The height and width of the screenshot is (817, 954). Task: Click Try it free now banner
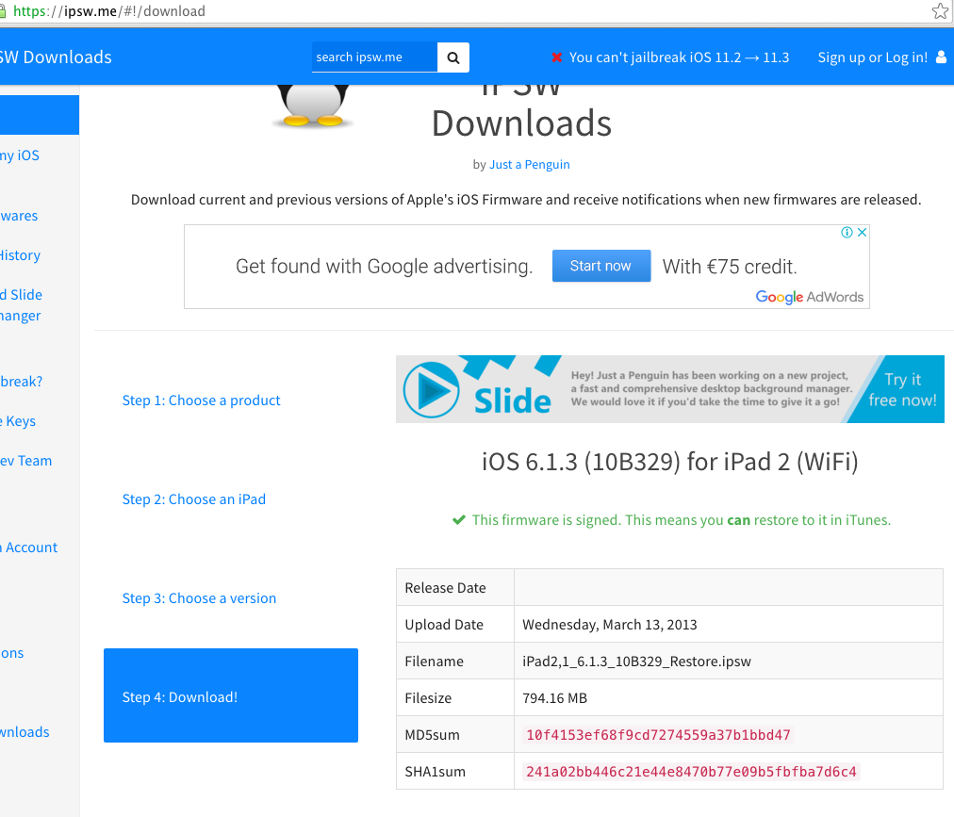point(902,389)
